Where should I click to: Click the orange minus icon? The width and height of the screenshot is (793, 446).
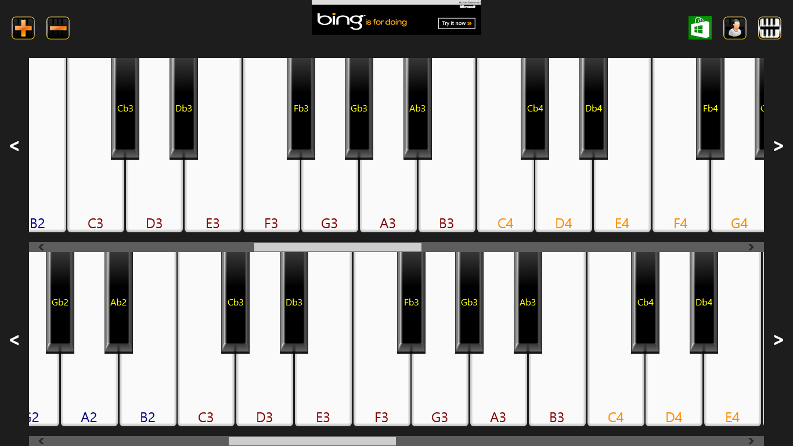pos(58,28)
